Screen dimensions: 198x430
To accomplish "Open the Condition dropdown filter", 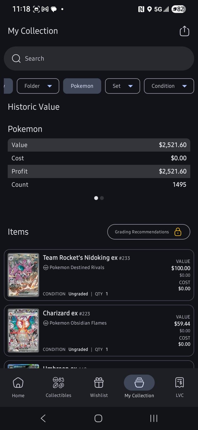I will click(x=169, y=86).
